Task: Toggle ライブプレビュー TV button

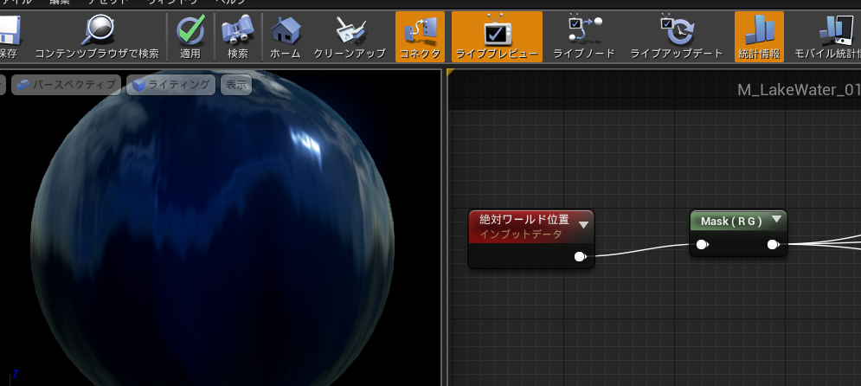Action: click(x=497, y=36)
